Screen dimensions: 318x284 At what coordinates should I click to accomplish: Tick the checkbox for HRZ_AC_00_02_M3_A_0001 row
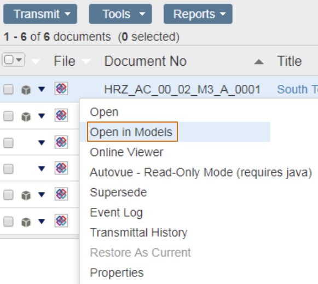8,89
